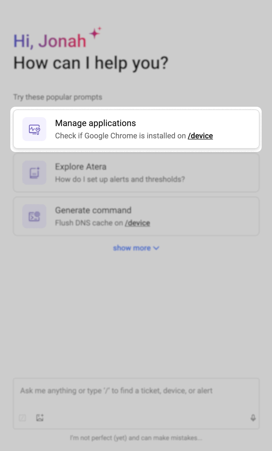Choose the Explore Atera prompt title
This screenshot has width=272, height=451.
coord(81,167)
